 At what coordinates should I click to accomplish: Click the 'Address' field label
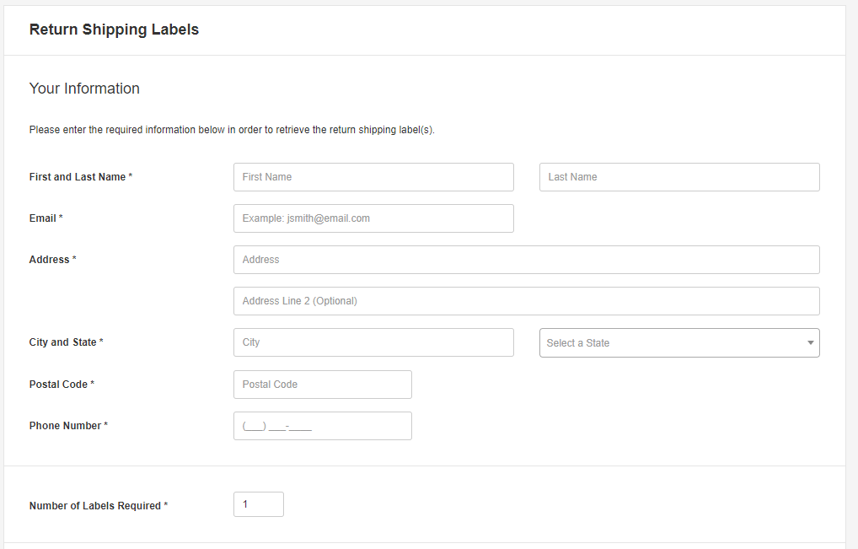[50, 260]
